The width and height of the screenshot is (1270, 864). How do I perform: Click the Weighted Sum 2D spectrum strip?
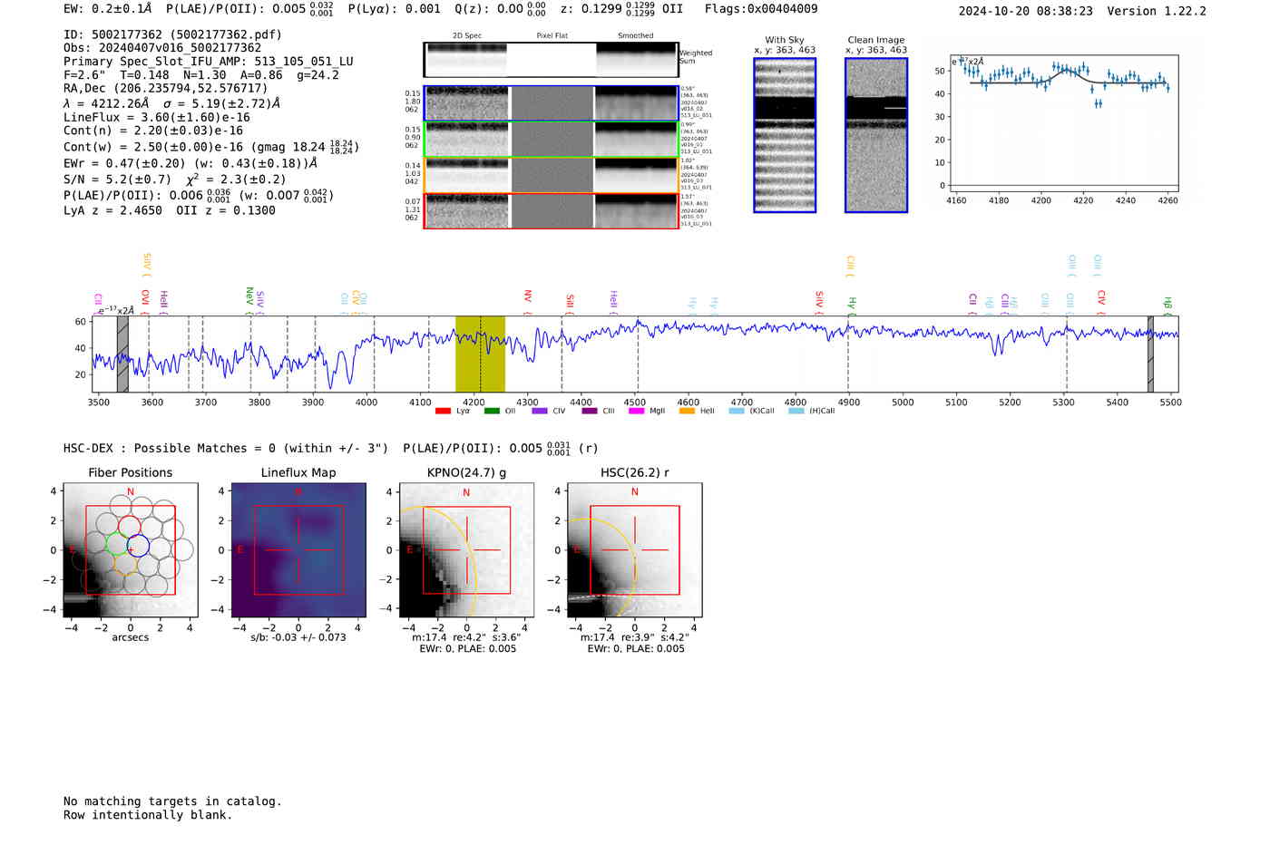pyautogui.click(x=551, y=60)
